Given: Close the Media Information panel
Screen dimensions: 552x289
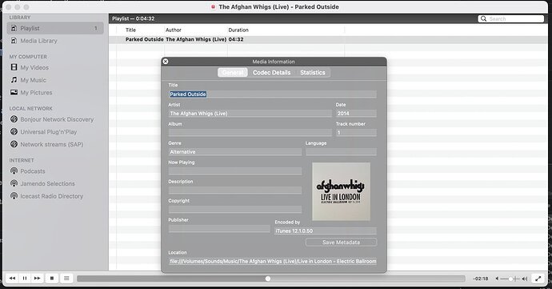Looking at the screenshot, I should [x=165, y=62].
